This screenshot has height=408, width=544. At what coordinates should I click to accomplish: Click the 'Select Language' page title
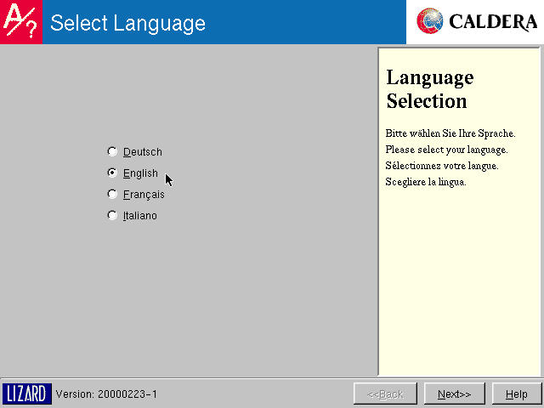click(x=127, y=23)
